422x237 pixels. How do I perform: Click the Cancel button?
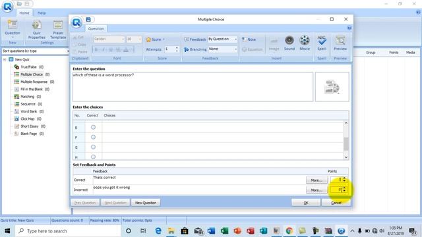(336, 203)
